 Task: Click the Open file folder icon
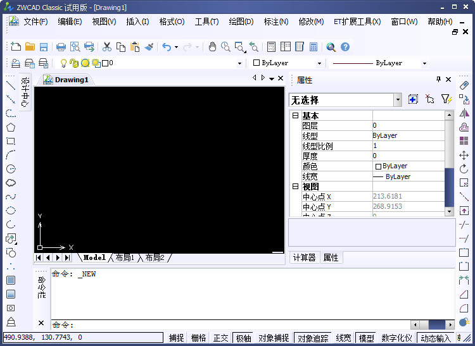(30, 47)
